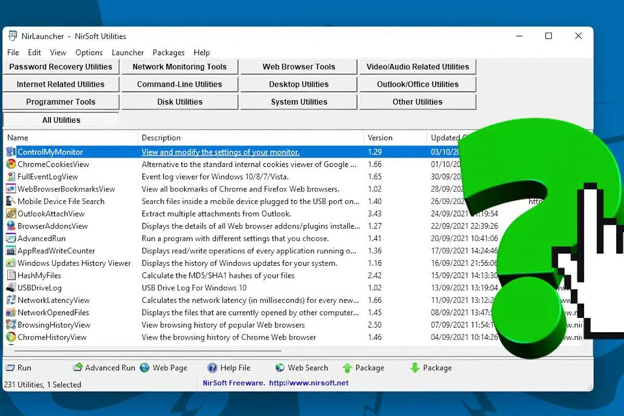The width and height of the screenshot is (624, 416).
Task: Click the ChromeCookiesView utility icon
Action: coord(10,164)
